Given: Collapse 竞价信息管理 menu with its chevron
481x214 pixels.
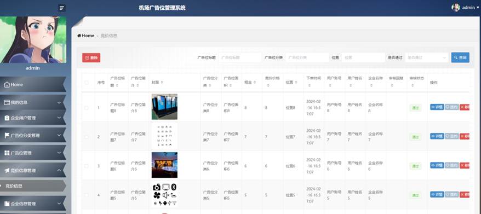Looking at the screenshot, I should tap(59, 170).
